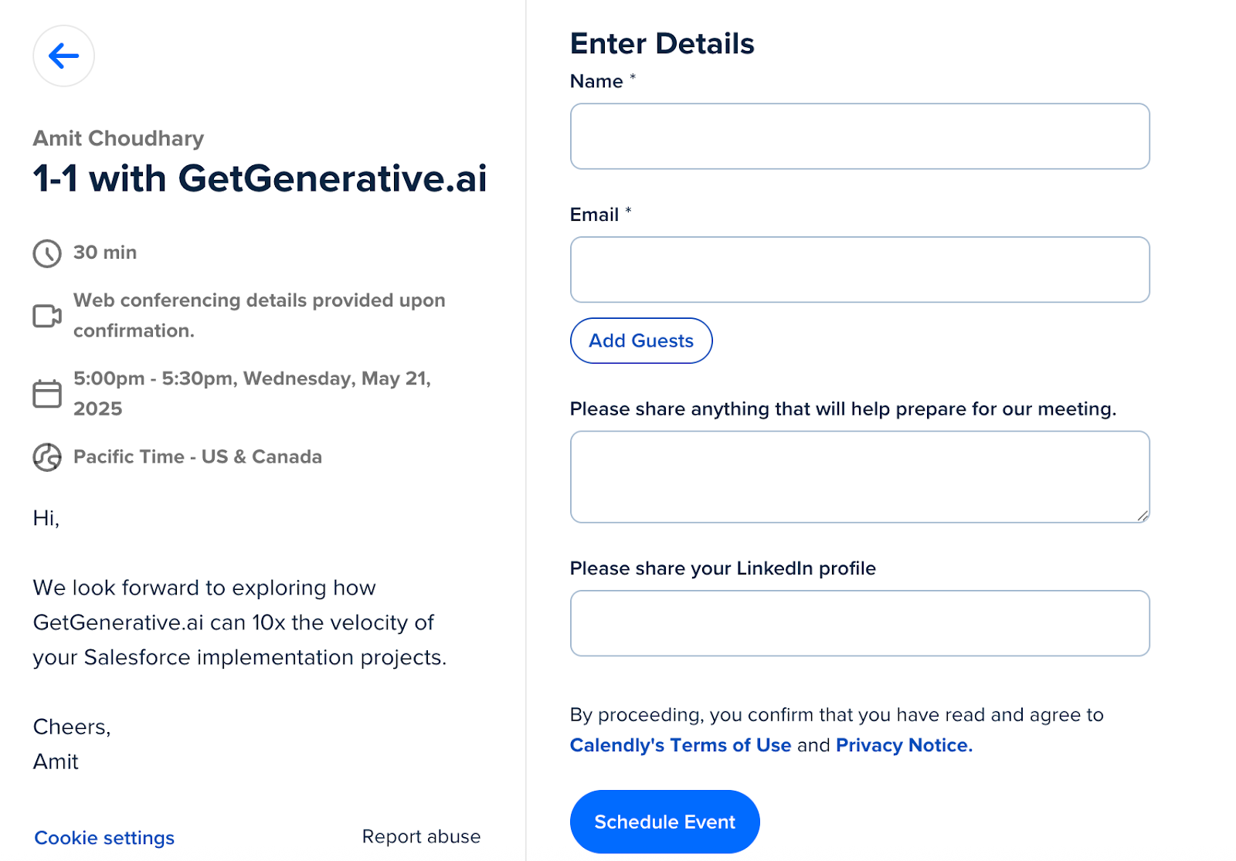
Task: Click the 30 min duration label
Action: click(105, 253)
